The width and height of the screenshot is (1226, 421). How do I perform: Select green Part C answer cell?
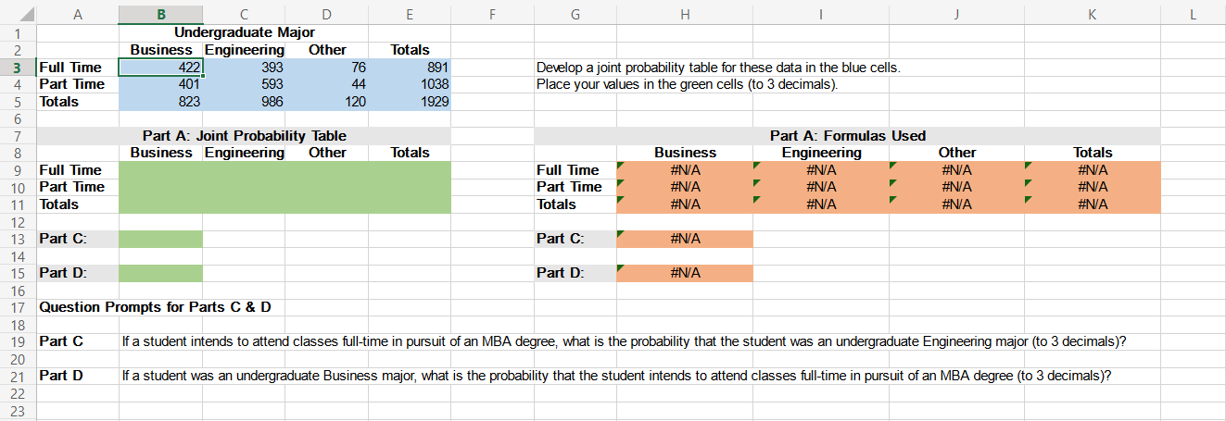(x=161, y=239)
